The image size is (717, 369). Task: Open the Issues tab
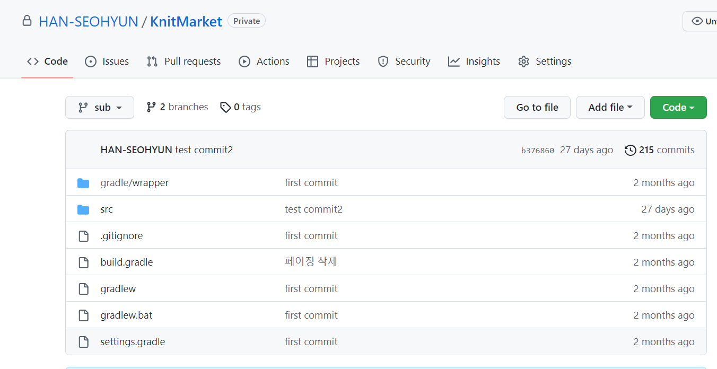click(x=107, y=61)
